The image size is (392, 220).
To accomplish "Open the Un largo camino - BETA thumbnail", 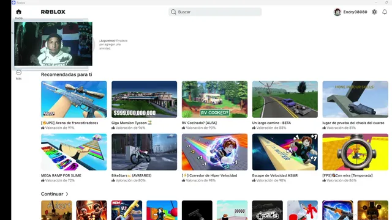I will pyautogui.click(x=285, y=99).
